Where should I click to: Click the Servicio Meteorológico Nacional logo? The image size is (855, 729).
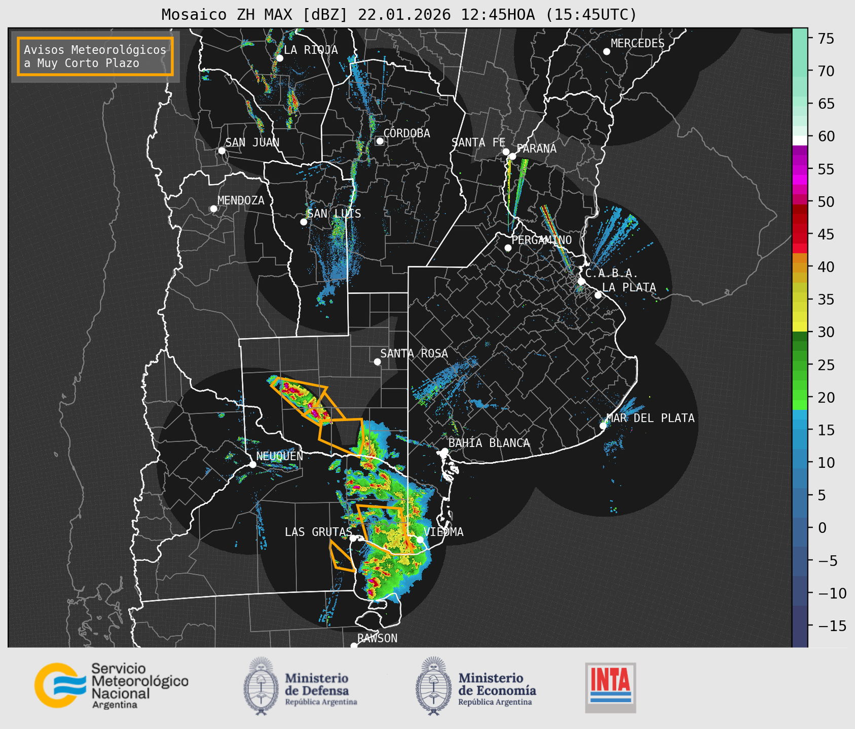(111, 685)
